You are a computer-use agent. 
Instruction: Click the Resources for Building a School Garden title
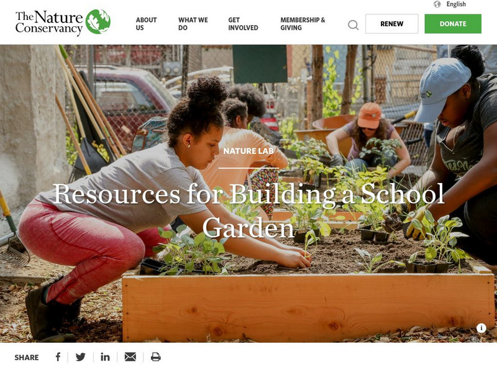[x=248, y=210]
